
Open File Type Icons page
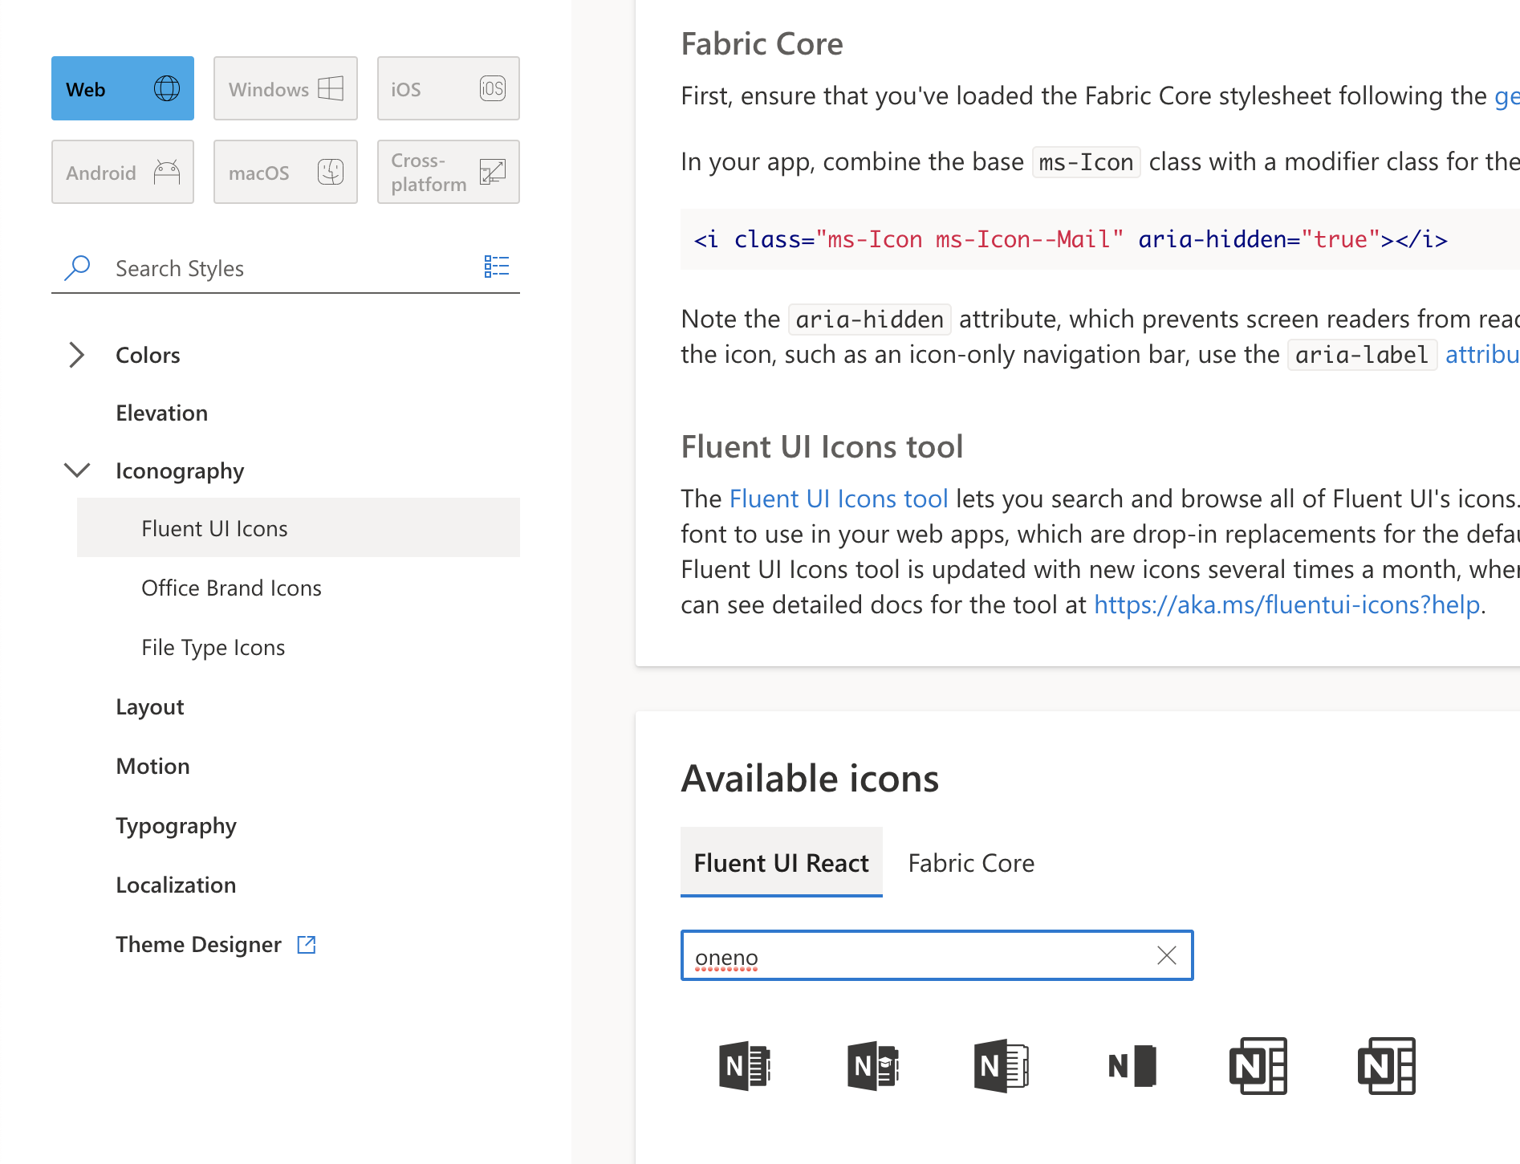coord(213,648)
